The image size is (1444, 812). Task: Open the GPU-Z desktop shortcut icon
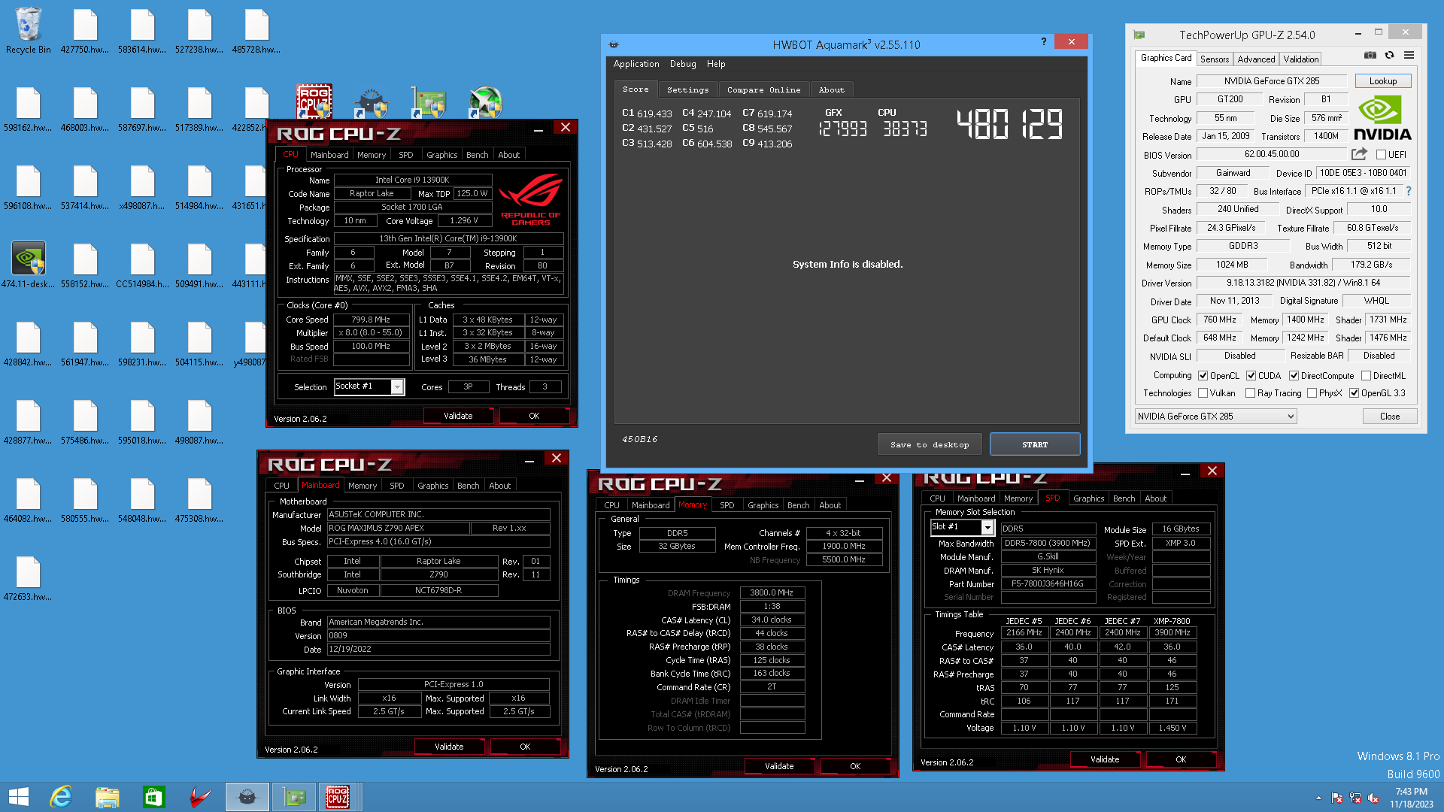pos(428,103)
